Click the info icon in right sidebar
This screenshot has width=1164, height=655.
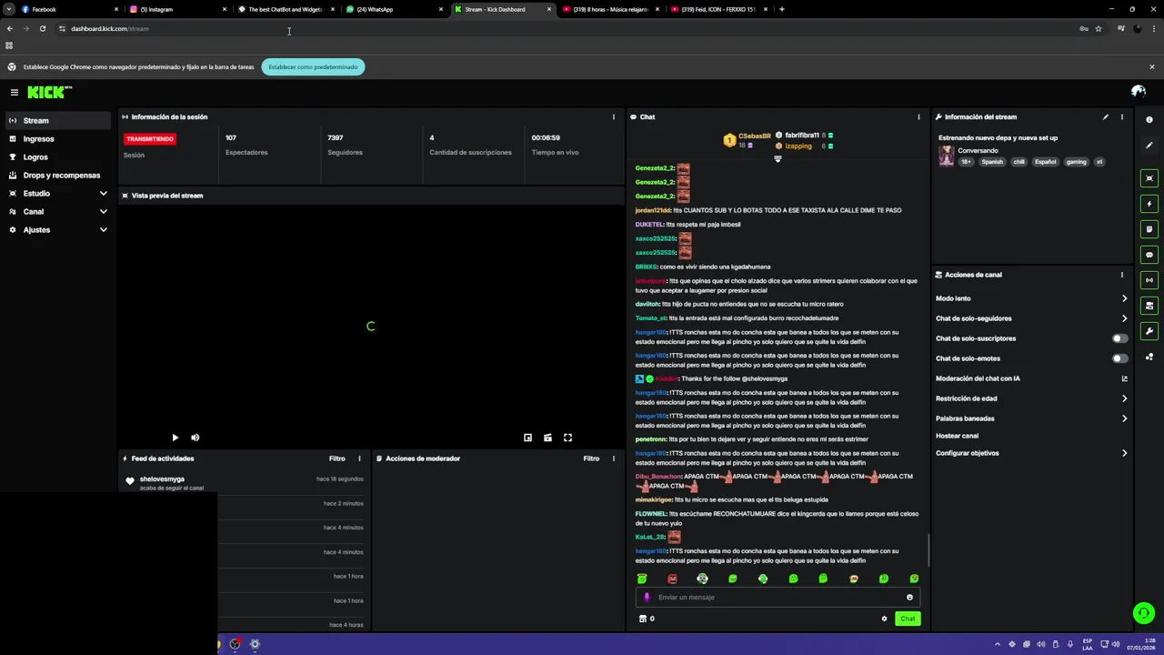click(1149, 120)
